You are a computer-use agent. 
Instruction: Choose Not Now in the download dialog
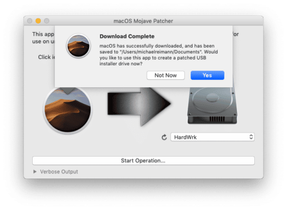(165, 75)
